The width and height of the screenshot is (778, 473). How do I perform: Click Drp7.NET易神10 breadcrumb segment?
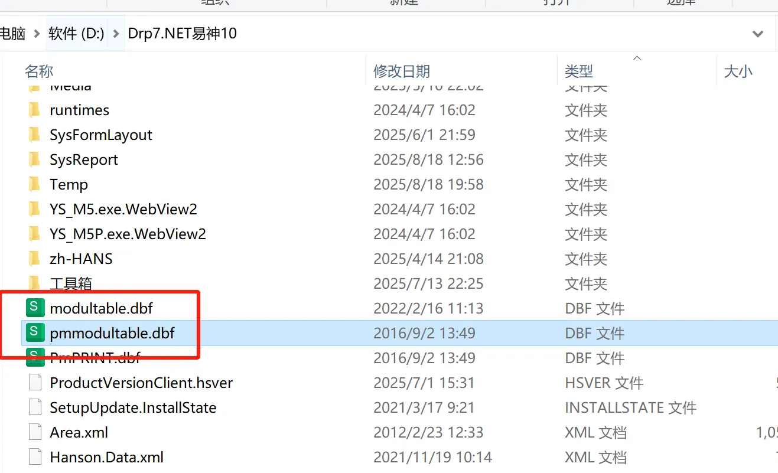182,34
